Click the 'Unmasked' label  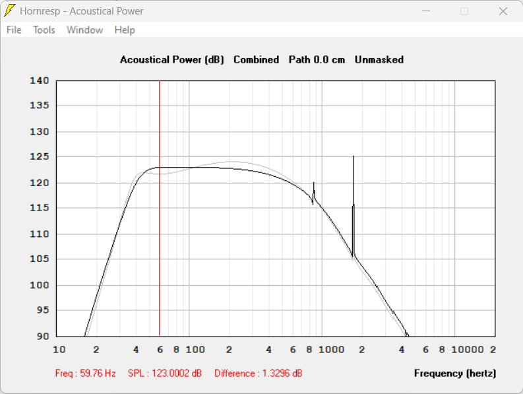click(x=379, y=59)
